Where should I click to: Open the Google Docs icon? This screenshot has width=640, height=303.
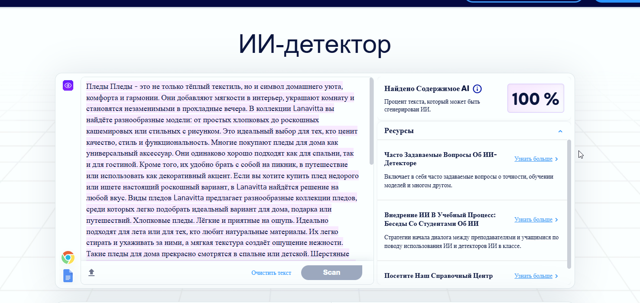point(68,276)
